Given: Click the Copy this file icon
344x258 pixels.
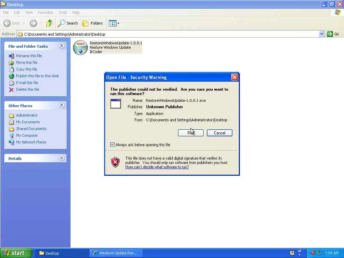Looking at the screenshot, I should tap(11, 70).
